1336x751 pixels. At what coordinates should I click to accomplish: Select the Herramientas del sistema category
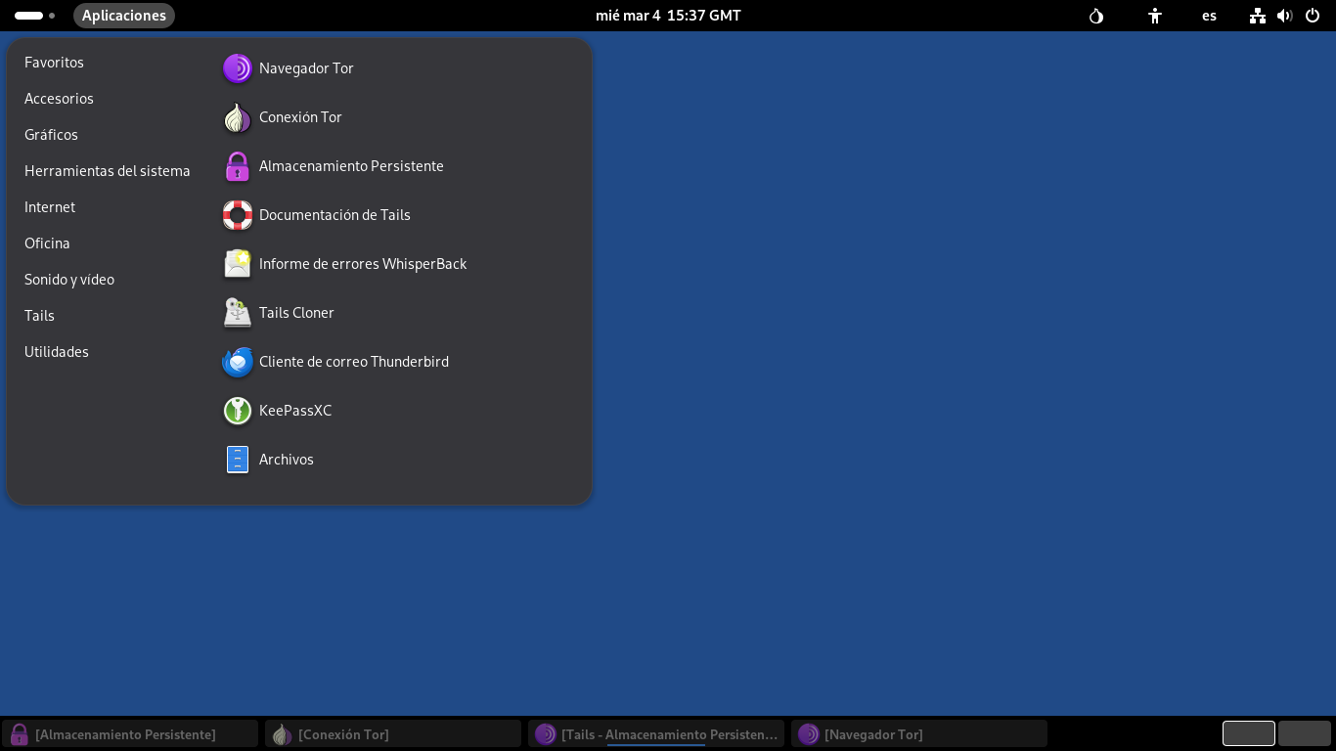108,171
